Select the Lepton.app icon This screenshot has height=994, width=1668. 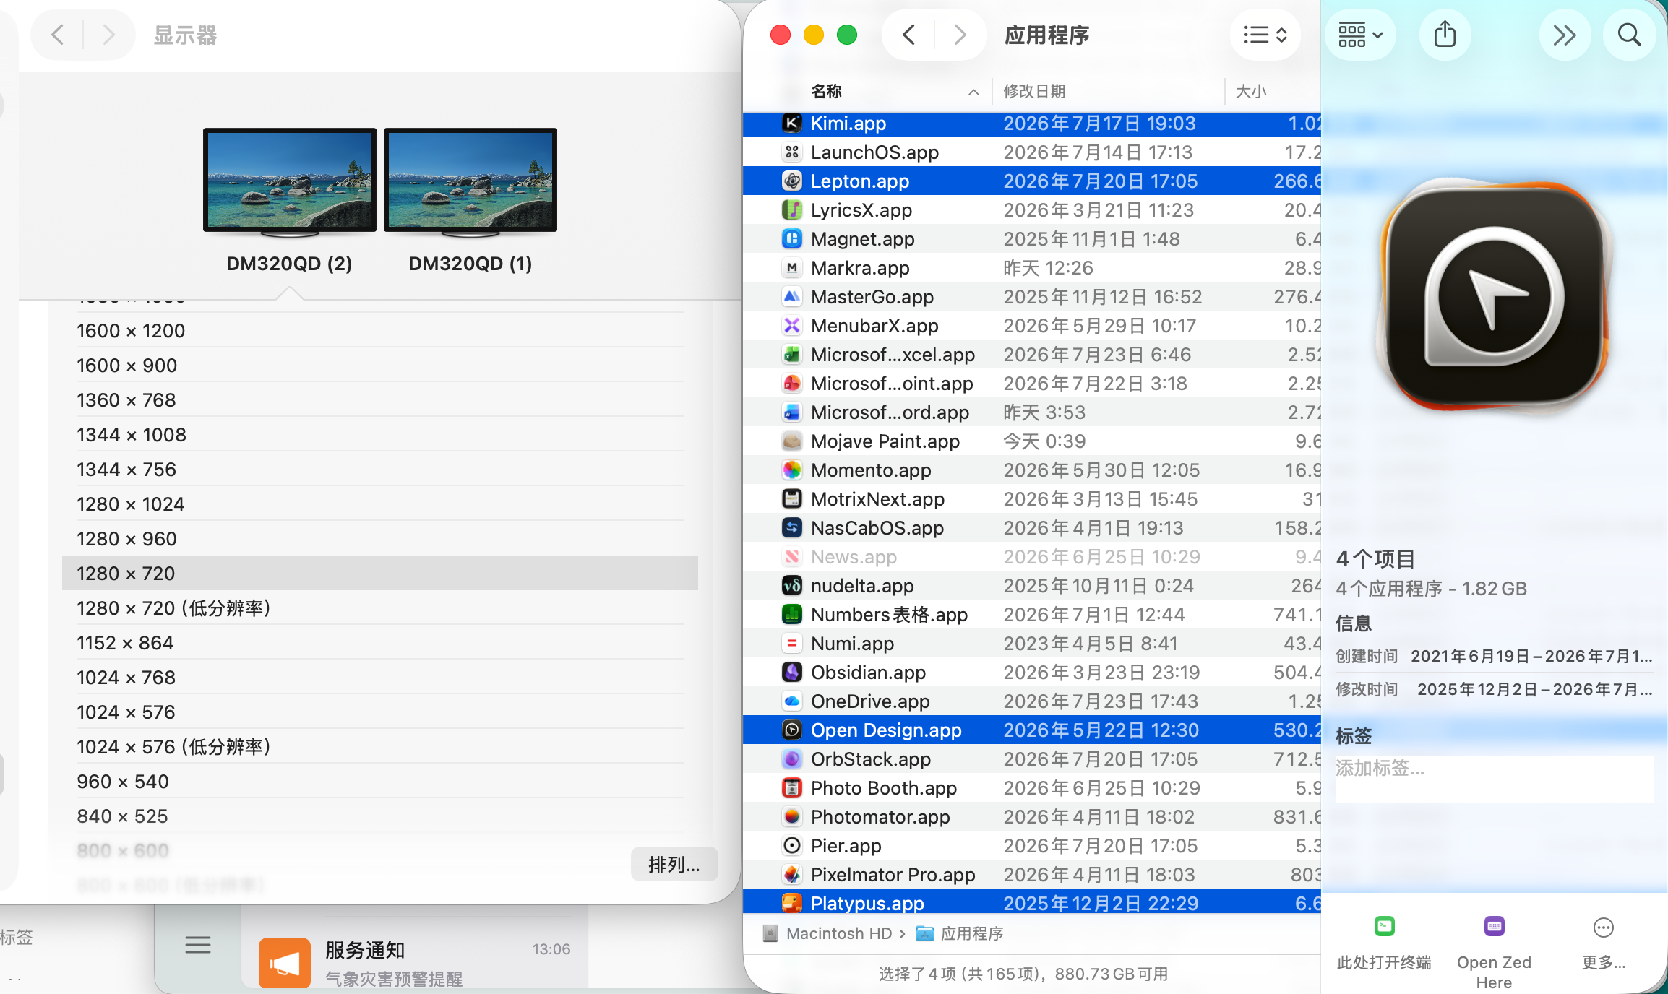pos(792,181)
